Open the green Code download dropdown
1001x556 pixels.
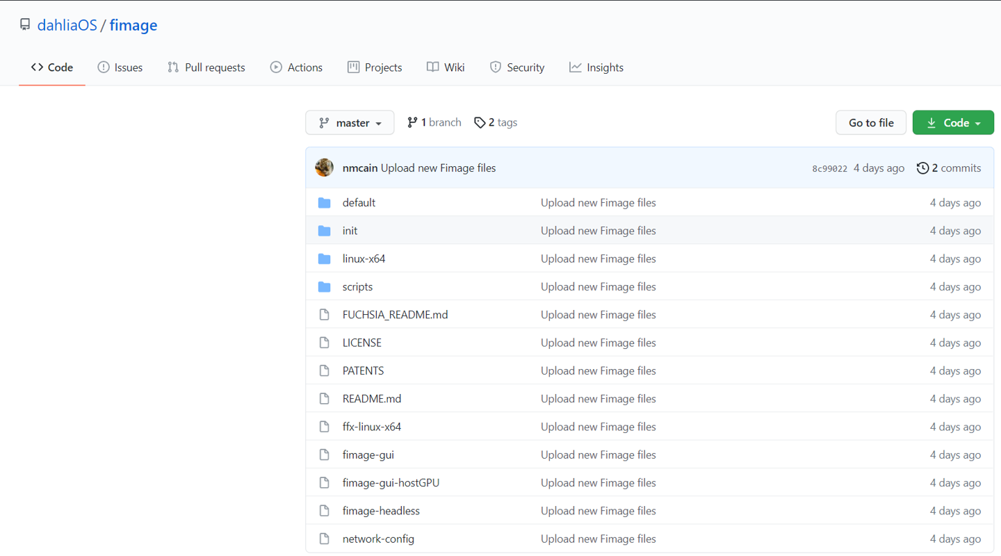[x=953, y=122]
